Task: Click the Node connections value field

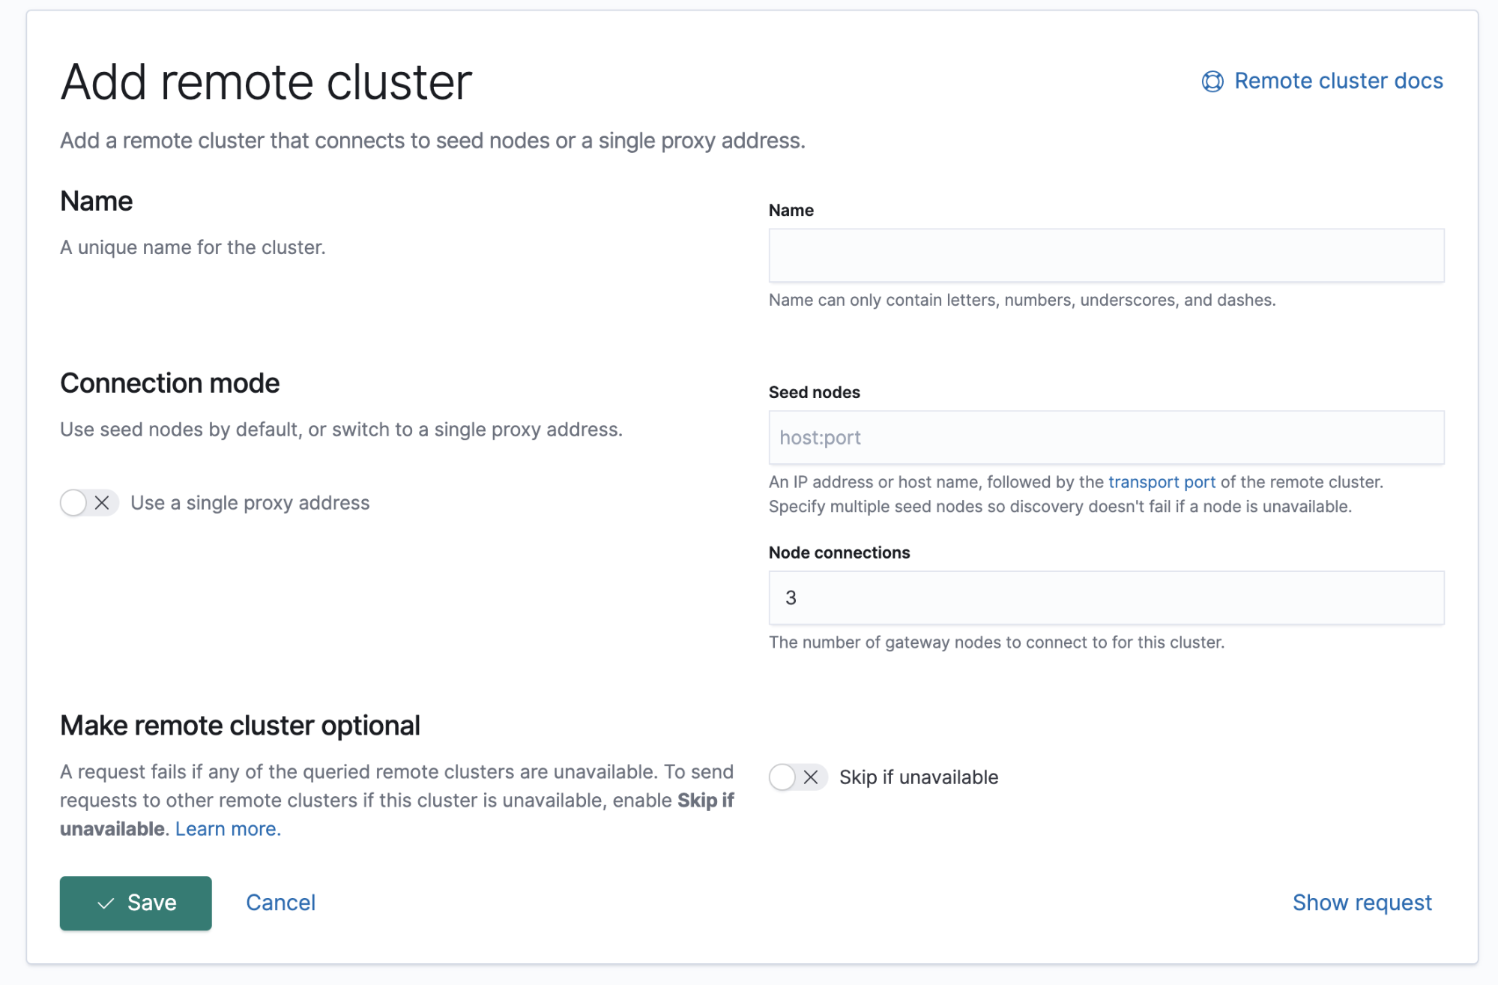Action: (x=1106, y=597)
